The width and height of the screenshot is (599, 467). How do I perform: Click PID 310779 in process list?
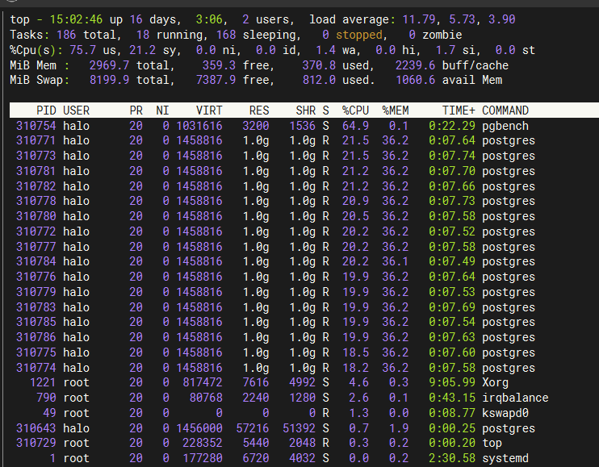[36, 292]
